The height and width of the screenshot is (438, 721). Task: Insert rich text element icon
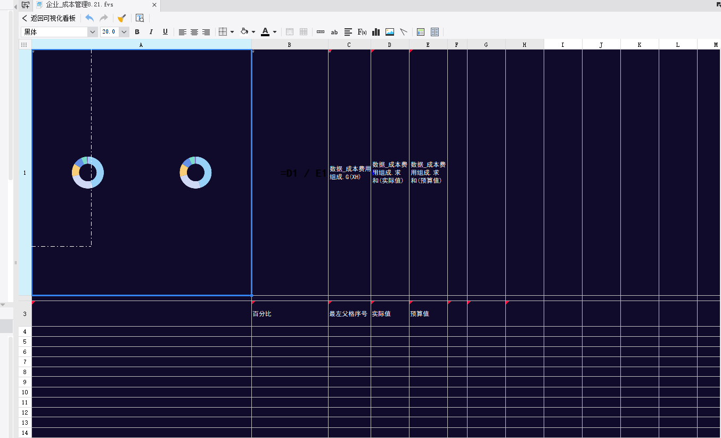348,32
